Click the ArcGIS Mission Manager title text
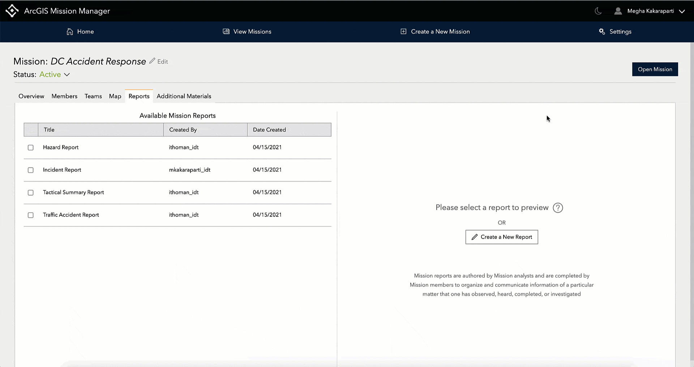Image resolution: width=694 pixels, height=367 pixels. [x=67, y=11]
